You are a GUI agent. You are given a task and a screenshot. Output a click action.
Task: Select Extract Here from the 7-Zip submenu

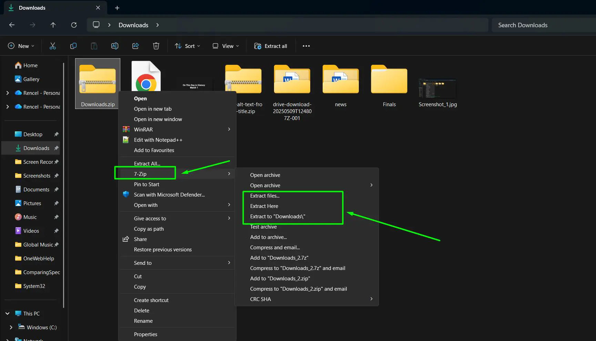tap(264, 206)
